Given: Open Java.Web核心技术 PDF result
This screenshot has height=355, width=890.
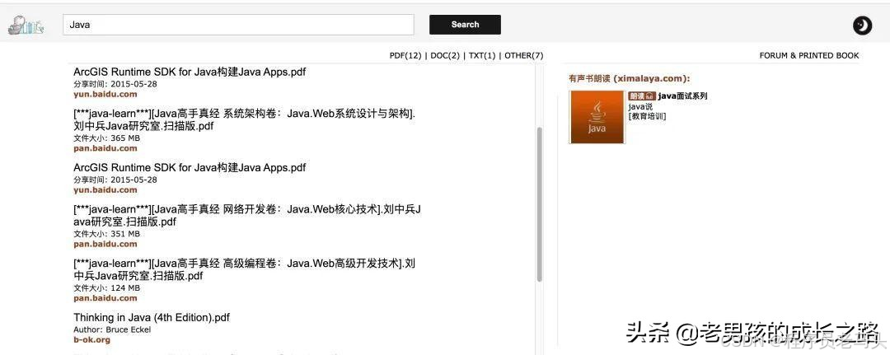Looking at the screenshot, I should click(247, 216).
